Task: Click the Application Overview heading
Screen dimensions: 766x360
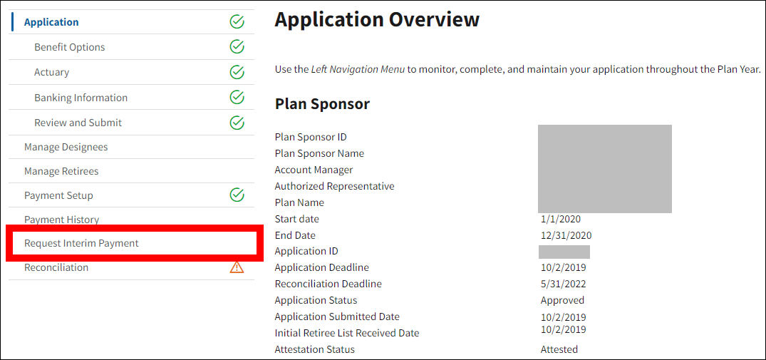Action: [377, 19]
